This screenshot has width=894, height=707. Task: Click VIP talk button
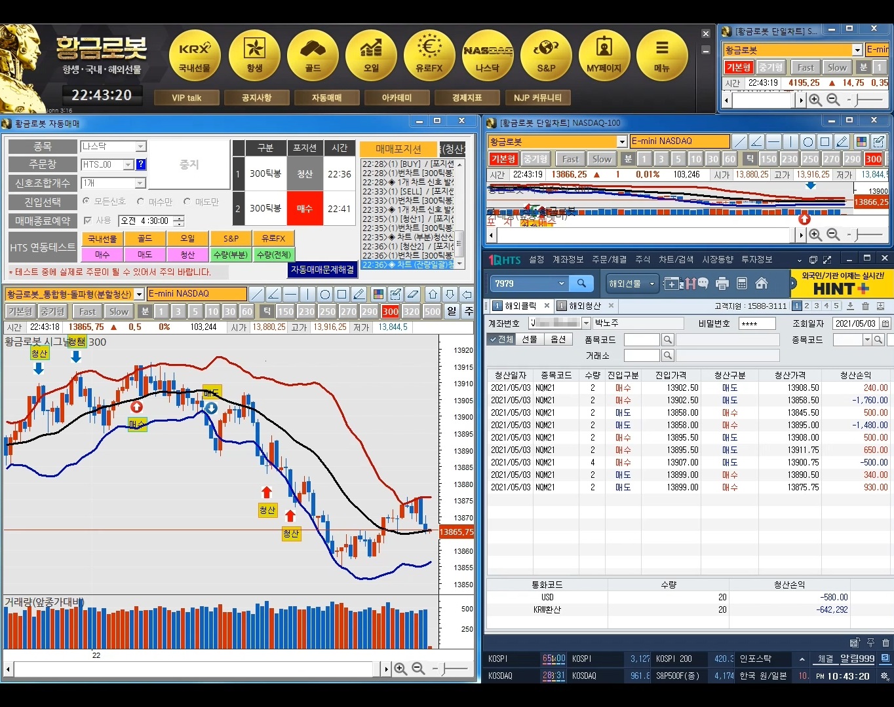(x=186, y=98)
